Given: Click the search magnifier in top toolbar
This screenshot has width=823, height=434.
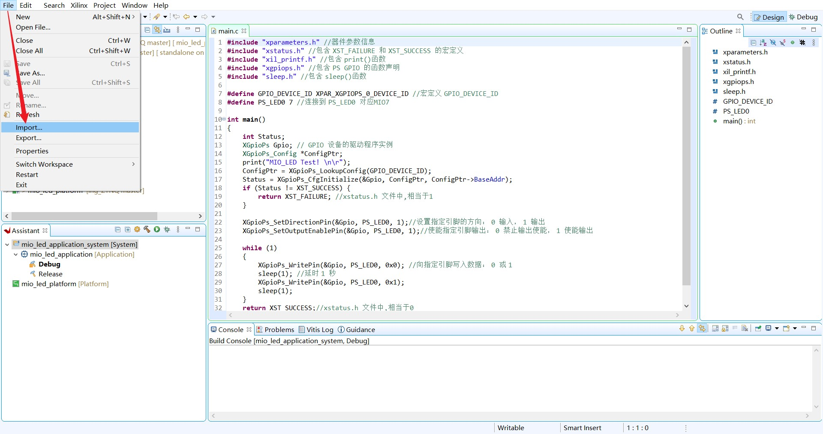Looking at the screenshot, I should point(740,17).
